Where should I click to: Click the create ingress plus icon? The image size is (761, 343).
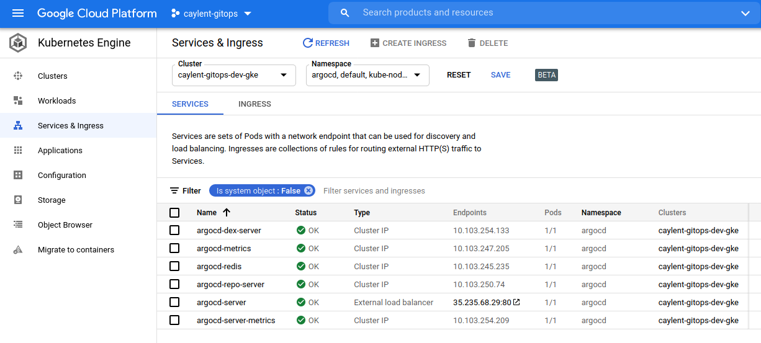point(374,43)
